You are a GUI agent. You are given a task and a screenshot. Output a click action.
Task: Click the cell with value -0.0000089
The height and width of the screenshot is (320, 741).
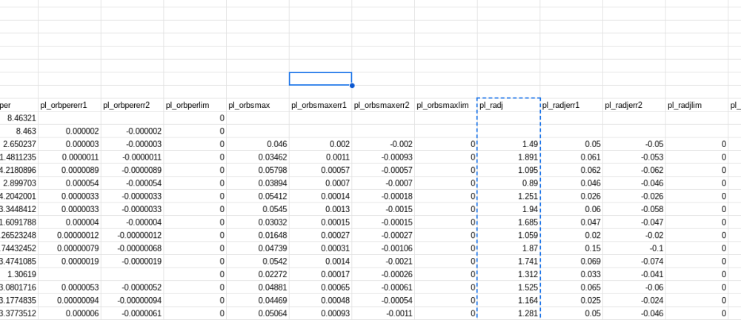(133, 170)
